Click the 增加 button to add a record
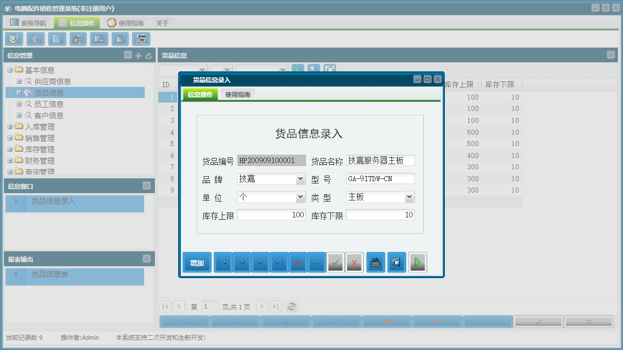The image size is (623, 350). point(196,262)
